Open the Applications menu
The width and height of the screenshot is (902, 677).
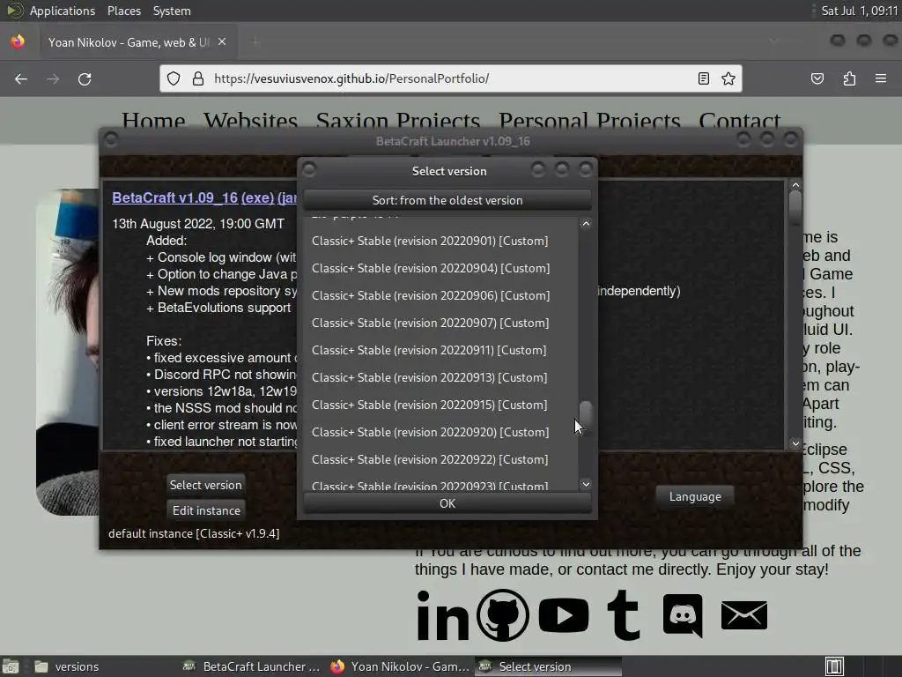tap(63, 11)
